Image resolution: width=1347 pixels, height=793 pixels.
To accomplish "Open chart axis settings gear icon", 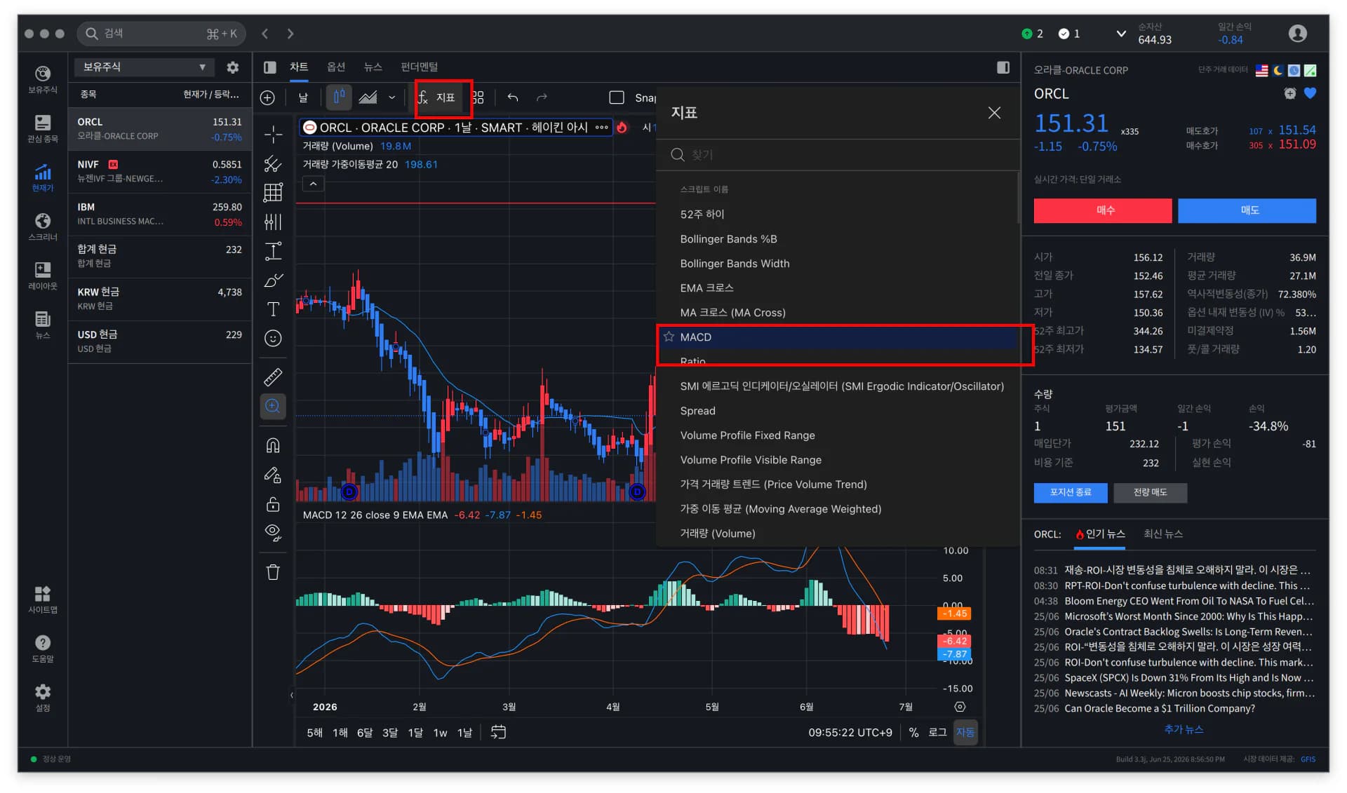I will [x=960, y=707].
